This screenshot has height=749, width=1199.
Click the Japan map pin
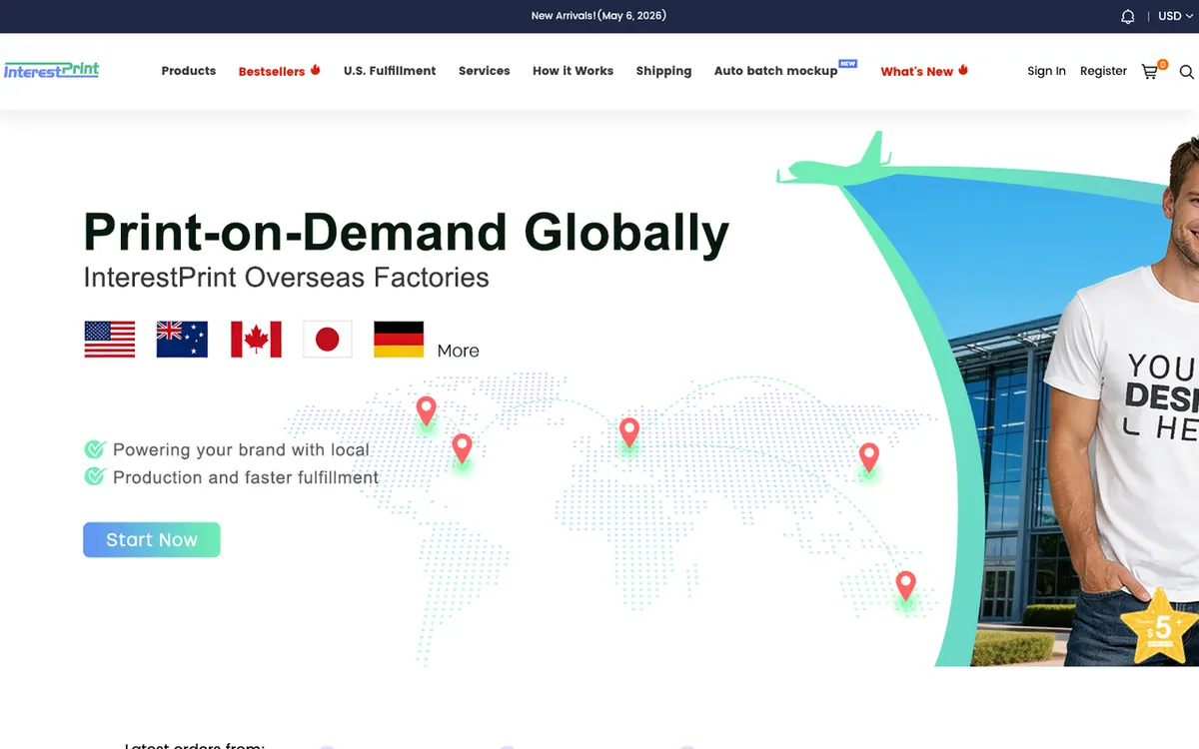[869, 458]
